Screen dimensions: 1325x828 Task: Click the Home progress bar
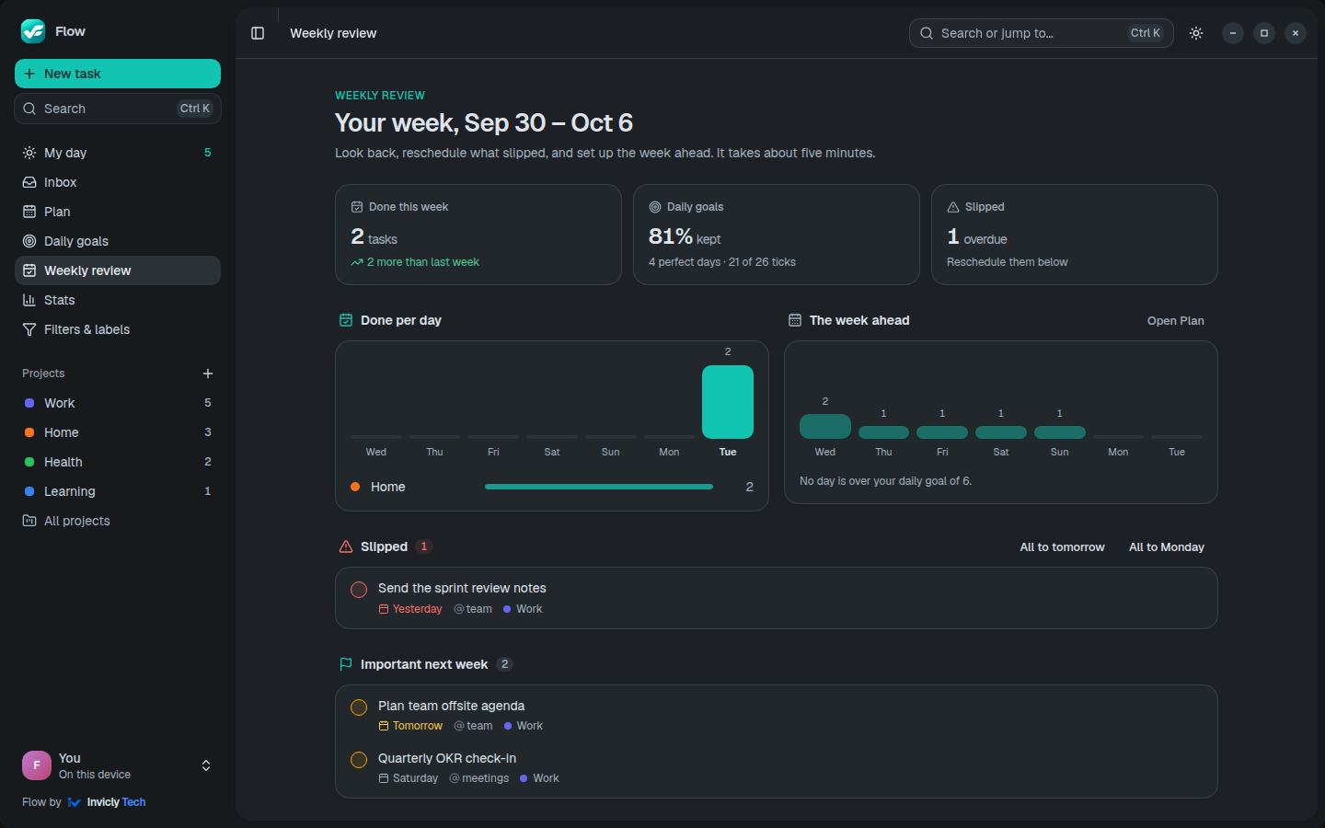click(x=599, y=487)
